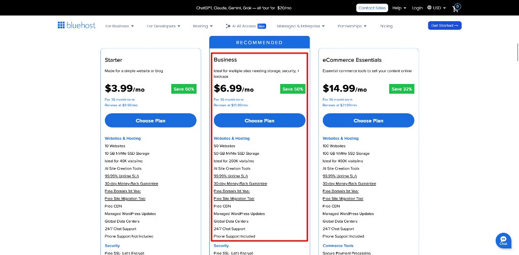Click the RECOMMENDED banner

(x=259, y=42)
